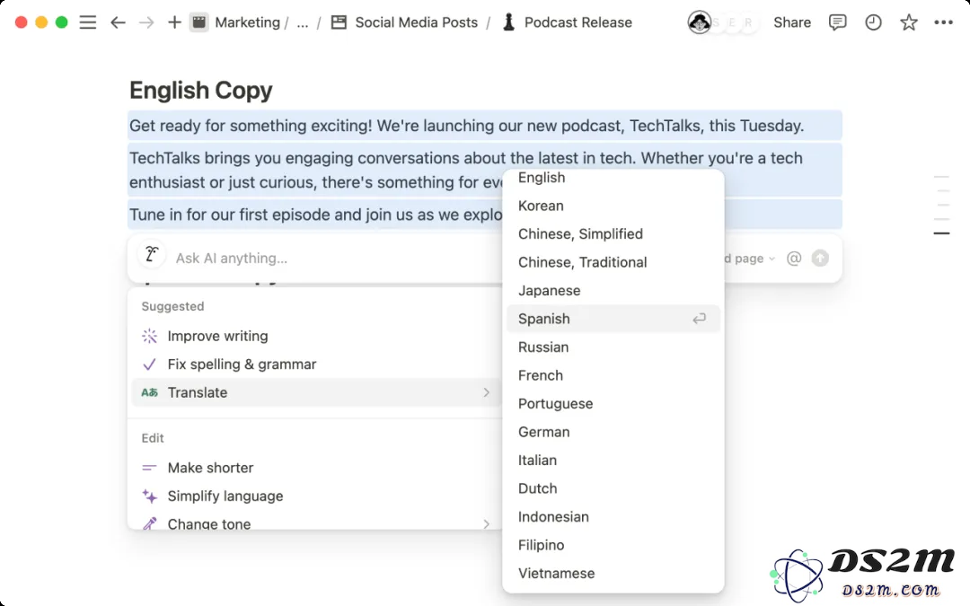Click the paragraph starting 'Get ready for something'
The image size is (970, 606).
484,126
